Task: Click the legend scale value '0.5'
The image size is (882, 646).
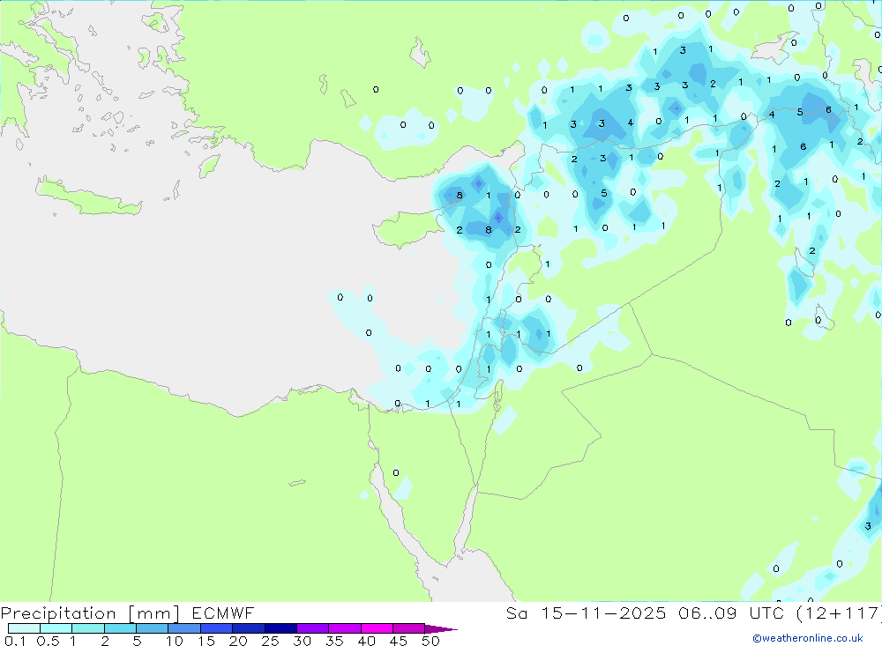Action: (x=48, y=641)
